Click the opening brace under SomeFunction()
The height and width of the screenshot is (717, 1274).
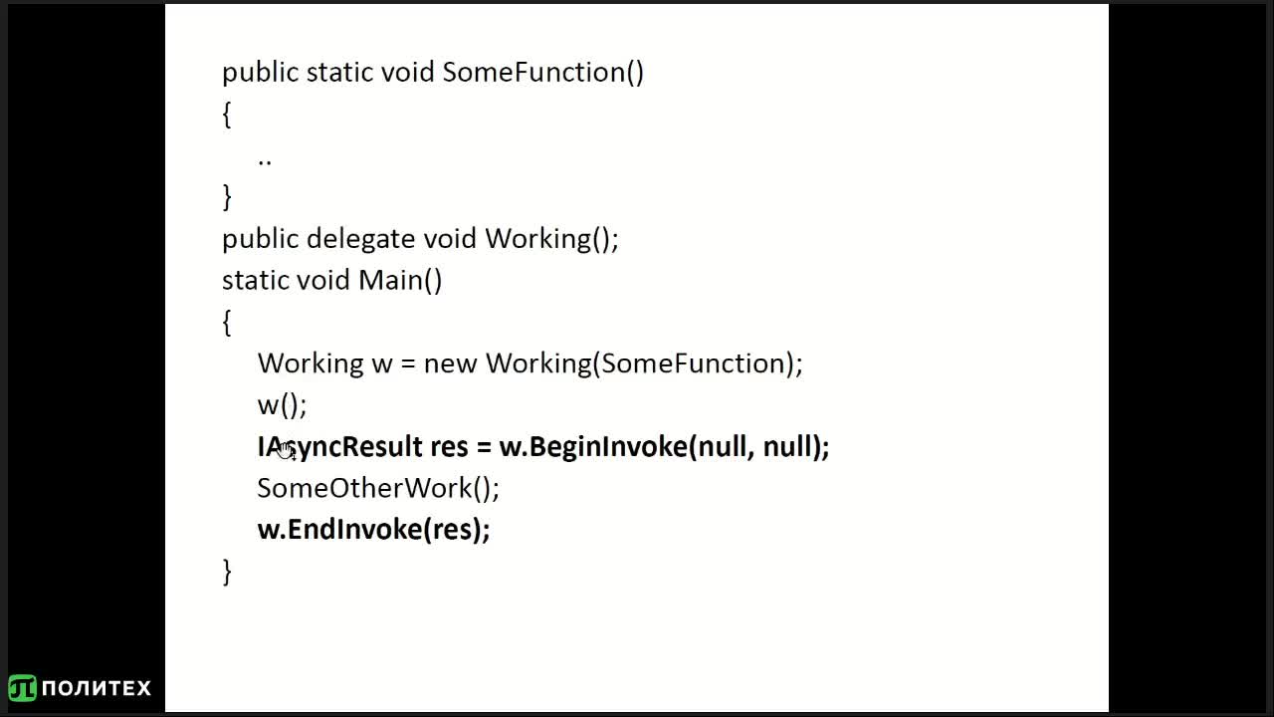point(227,115)
